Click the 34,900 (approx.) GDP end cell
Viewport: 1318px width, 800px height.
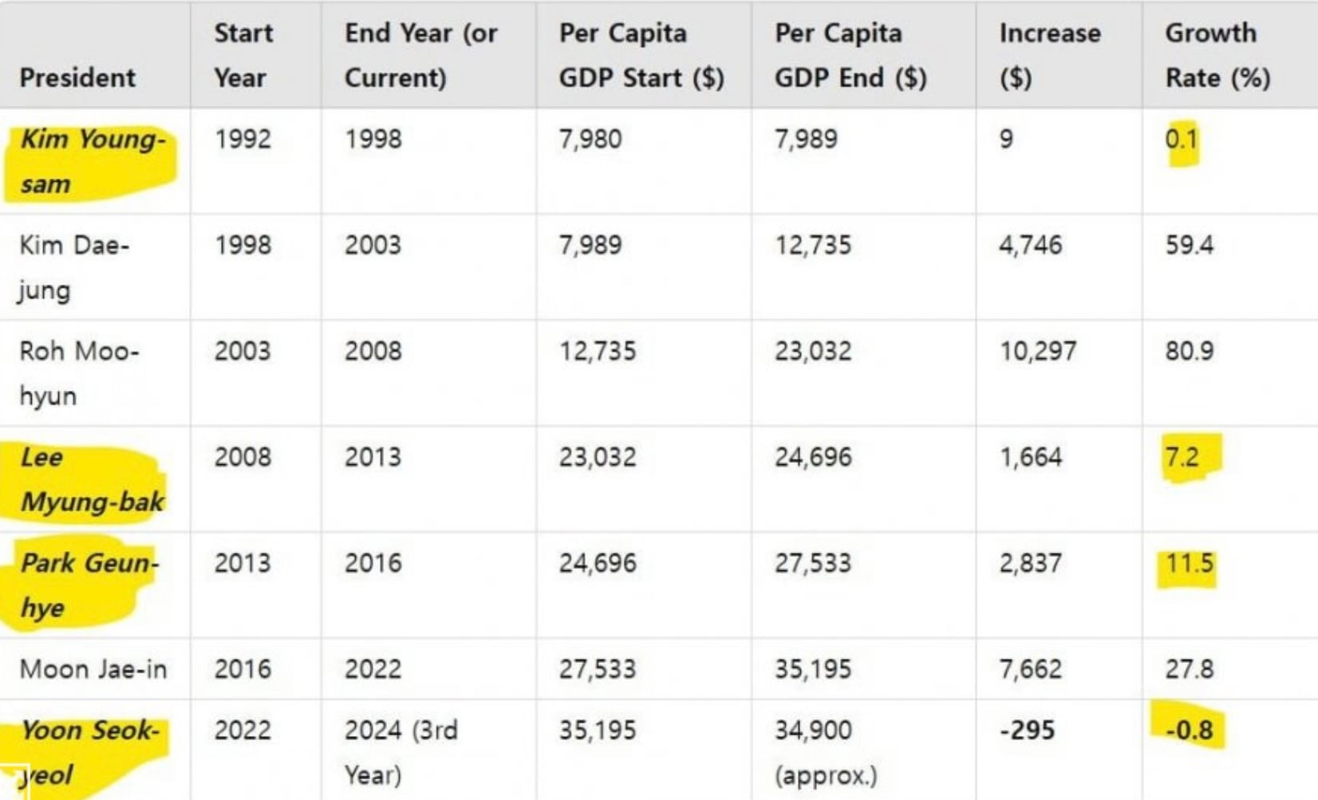826,752
